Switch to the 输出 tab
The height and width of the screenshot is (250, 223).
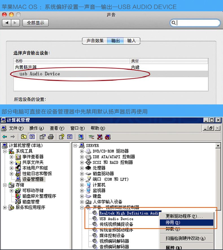115,41
